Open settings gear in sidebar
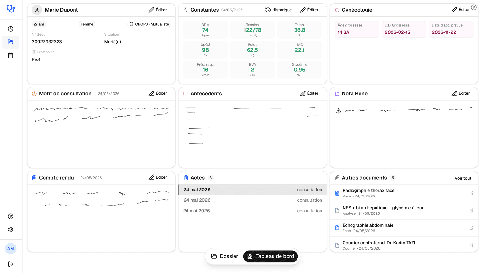 pyautogui.click(x=11, y=229)
